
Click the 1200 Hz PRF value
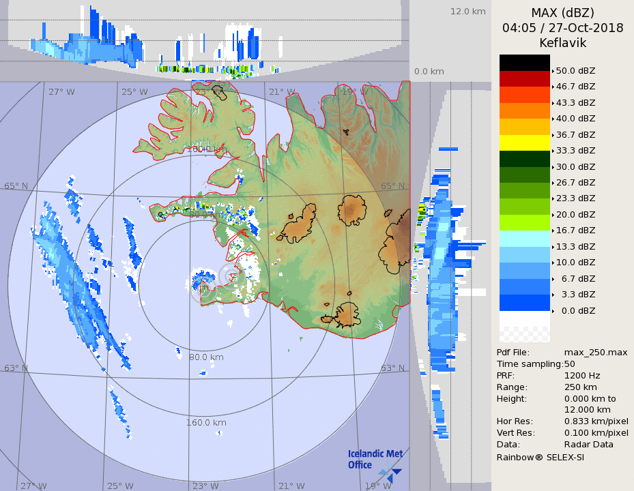(x=582, y=375)
